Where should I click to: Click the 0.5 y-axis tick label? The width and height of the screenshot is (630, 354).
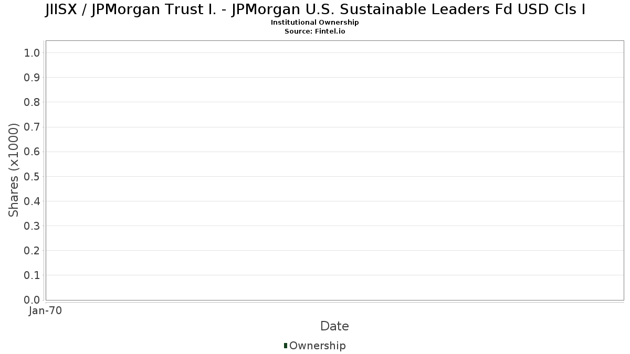pyautogui.click(x=32, y=176)
